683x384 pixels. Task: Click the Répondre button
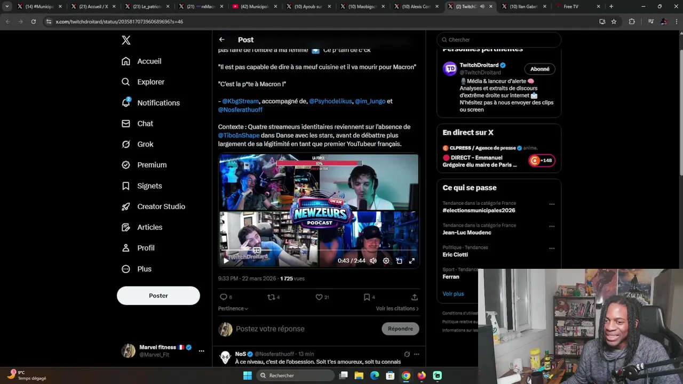400,329
